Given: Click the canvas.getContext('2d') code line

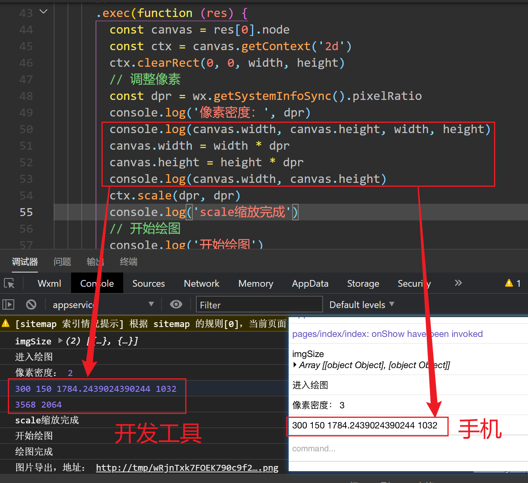Looking at the screenshot, I should pyautogui.click(x=231, y=46).
